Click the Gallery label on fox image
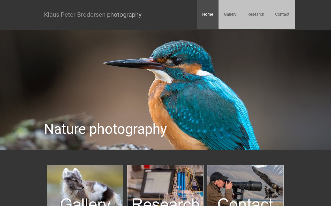331x206 pixels. pos(85,202)
